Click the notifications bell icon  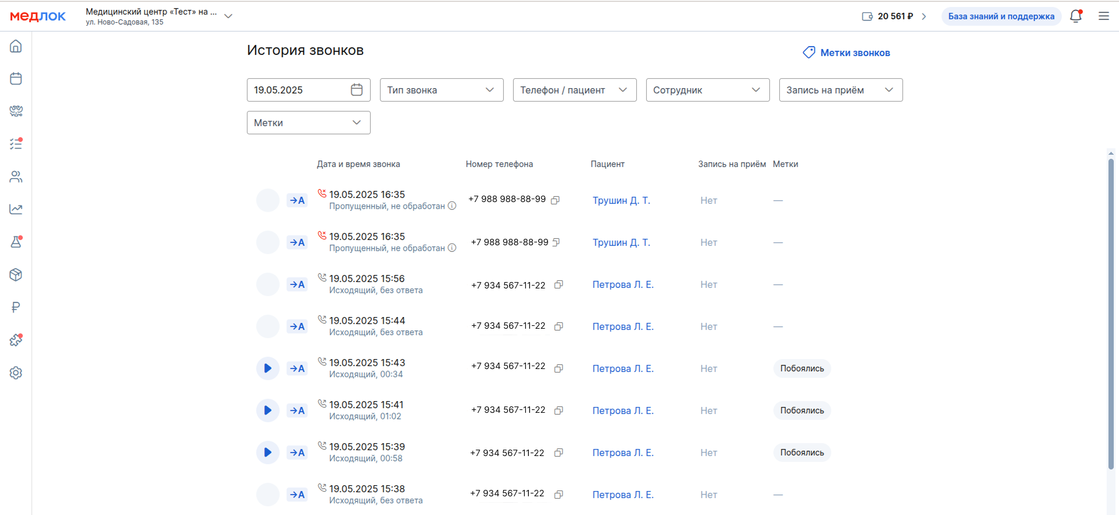[x=1076, y=16]
